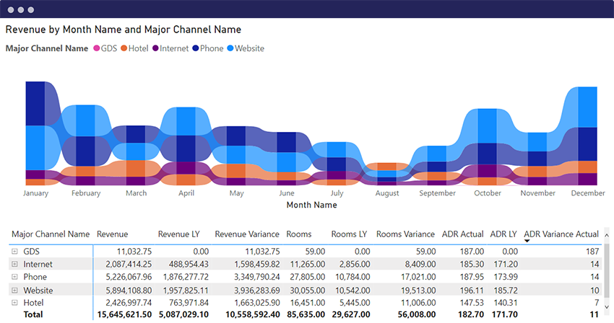Screen dimensions: 614x323
Task: Click the Website light blue legend swatch
Action: (230, 48)
